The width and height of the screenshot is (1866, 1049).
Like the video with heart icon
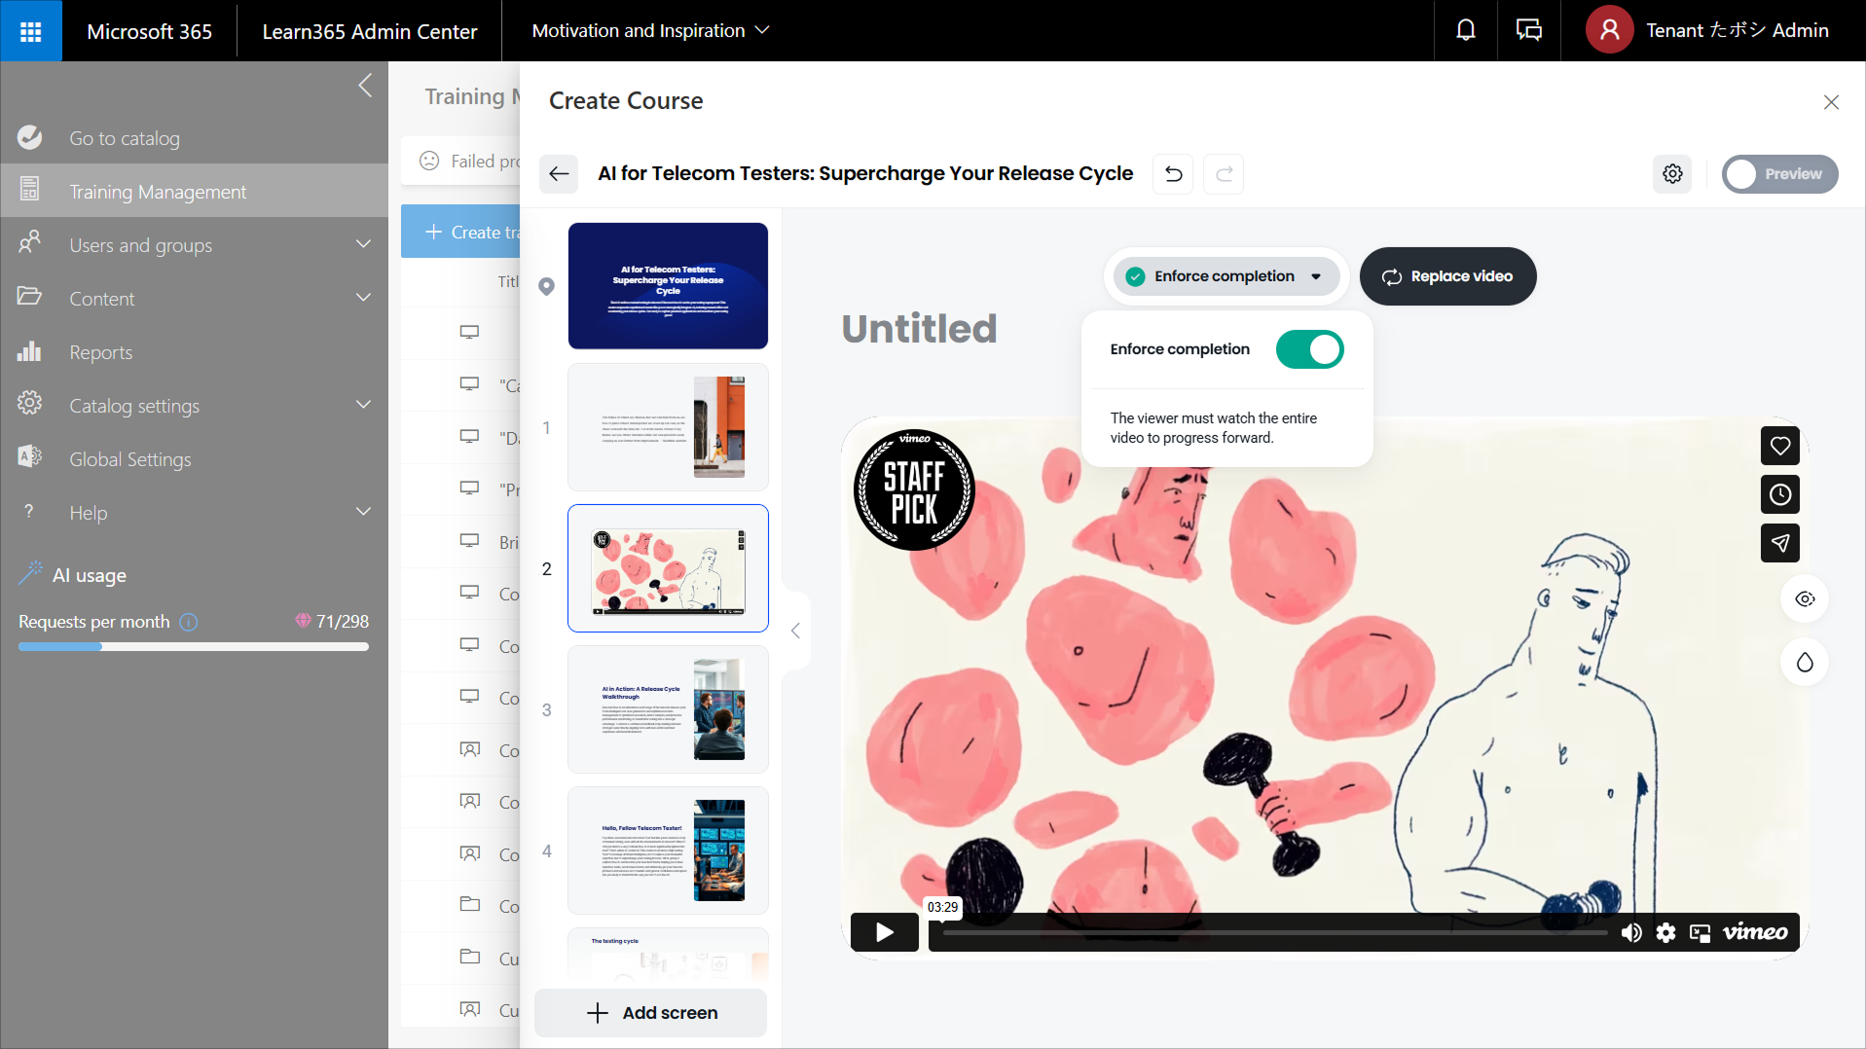pyautogui.click(x=1779, y=446)
